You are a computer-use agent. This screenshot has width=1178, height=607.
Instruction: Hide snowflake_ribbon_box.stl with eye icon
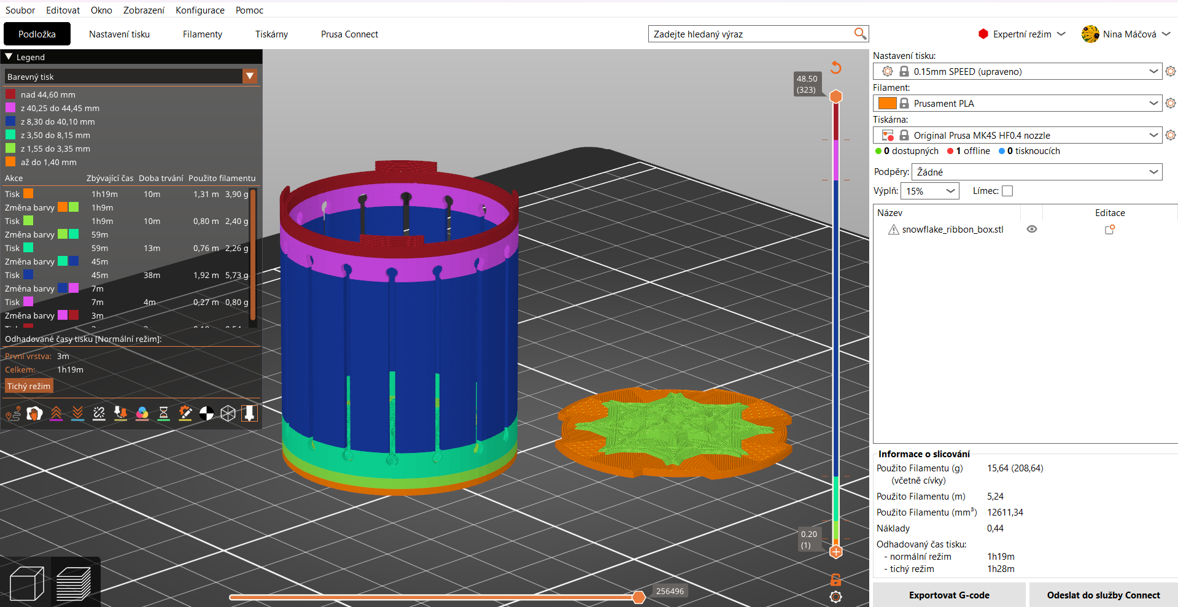pos(1032,229)
